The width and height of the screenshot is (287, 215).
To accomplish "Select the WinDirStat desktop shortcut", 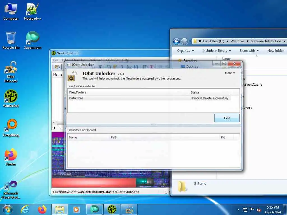I will tap(11, 98).
